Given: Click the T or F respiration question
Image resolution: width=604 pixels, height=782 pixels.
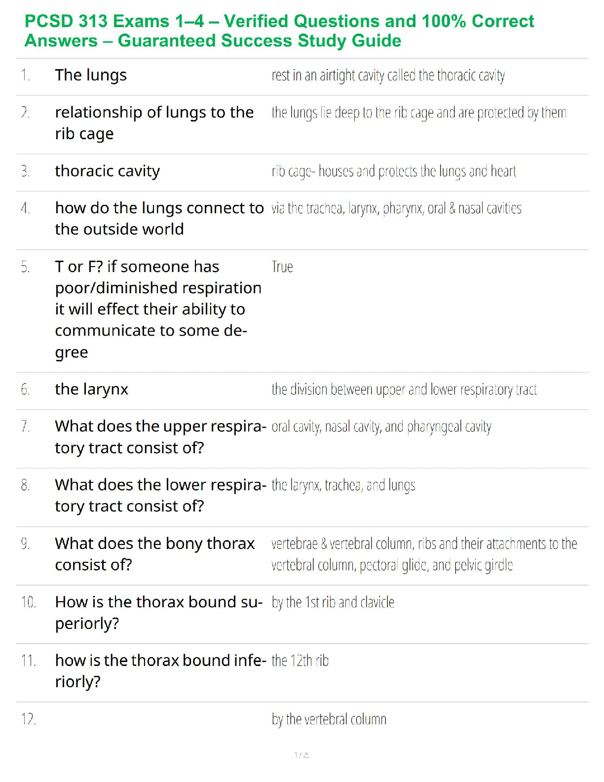Looking at the screenshot, I should coord(158,309).
